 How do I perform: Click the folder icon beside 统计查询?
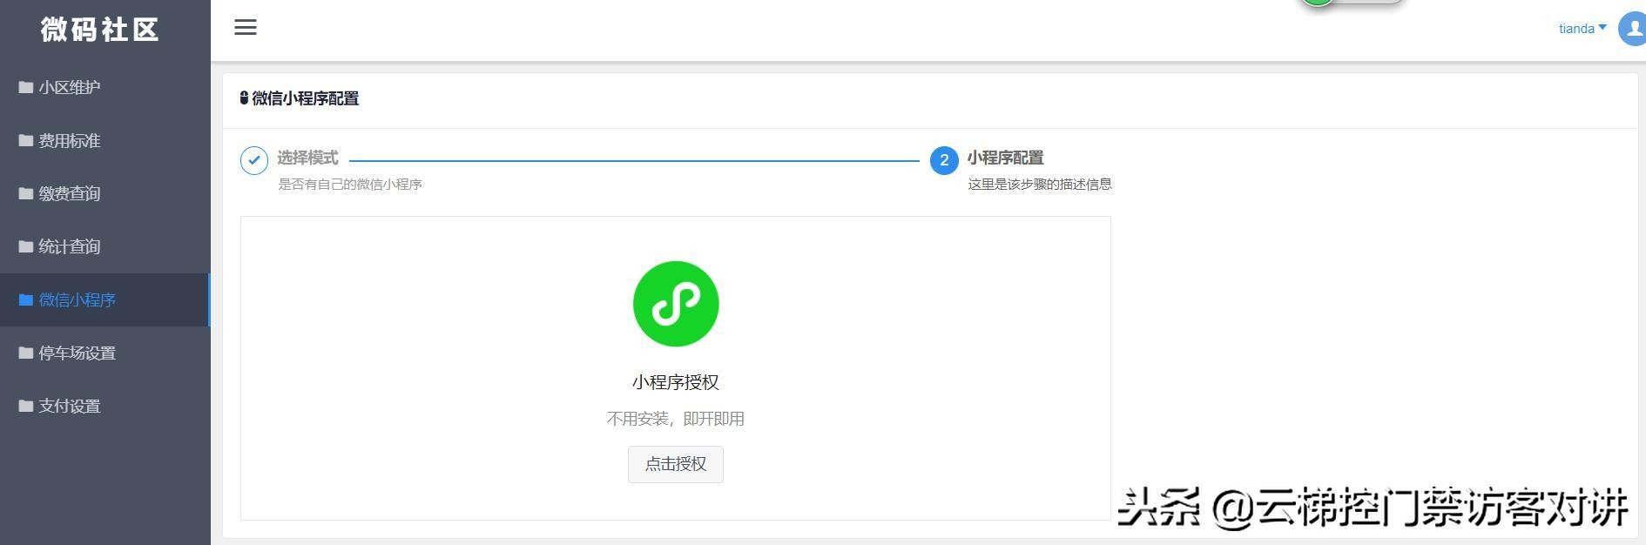26,246
